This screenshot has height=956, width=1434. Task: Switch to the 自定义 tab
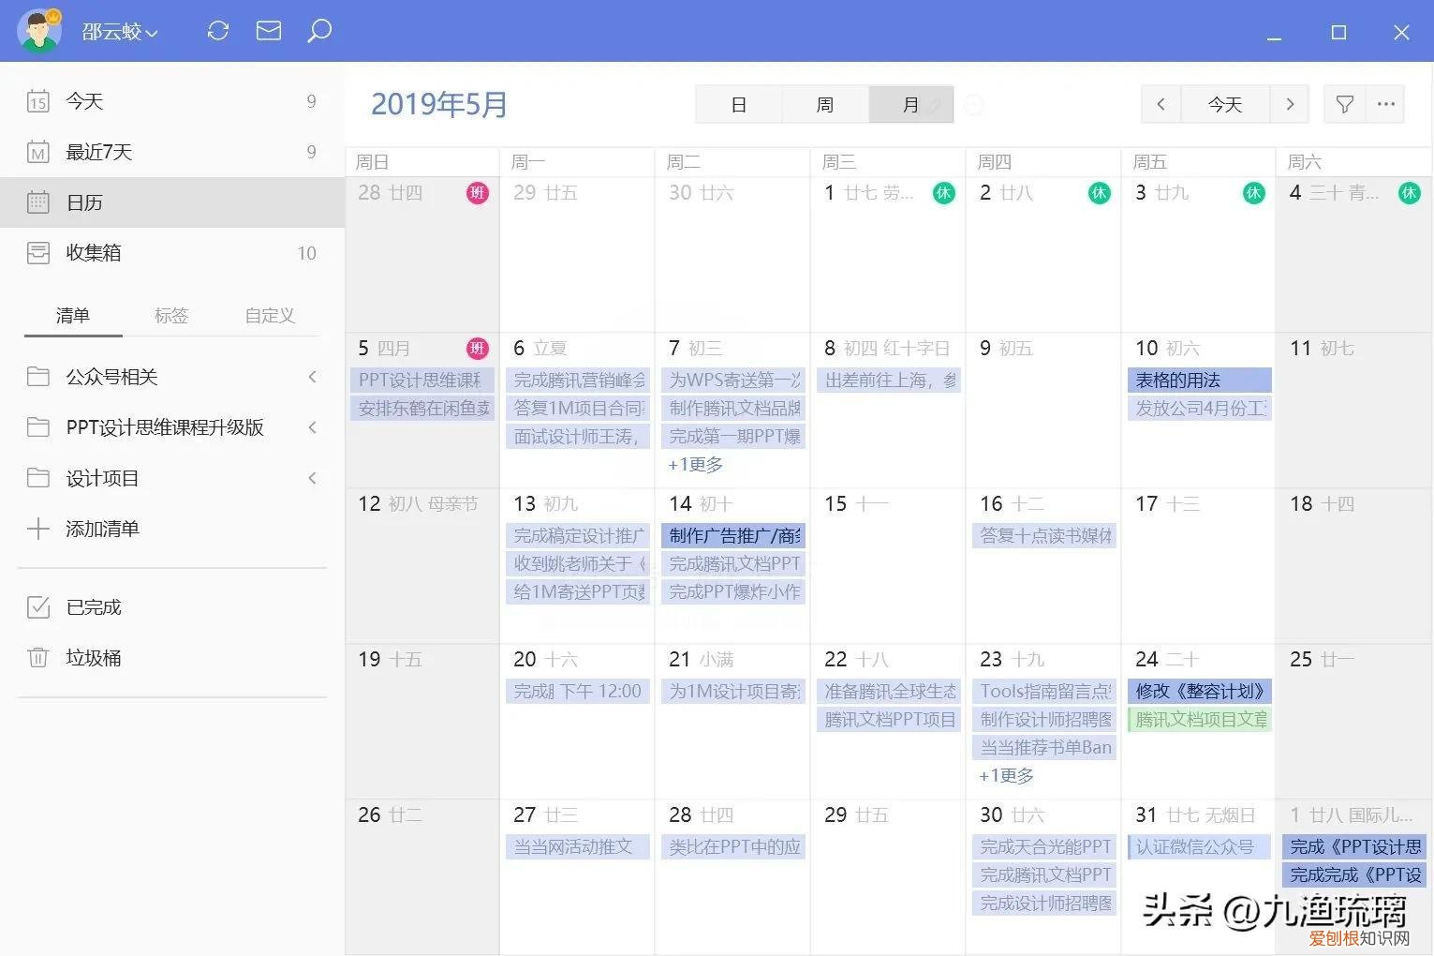tap(269, 316)
